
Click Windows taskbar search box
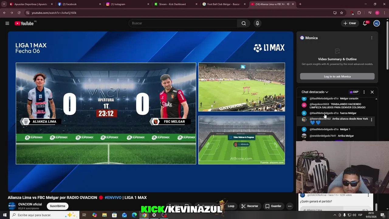pyautogui.click(x=44, y=215)
